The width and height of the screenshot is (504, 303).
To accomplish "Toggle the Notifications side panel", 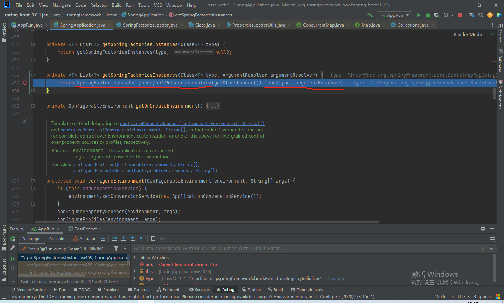I will pyautogui.click(x=500, y=95).
